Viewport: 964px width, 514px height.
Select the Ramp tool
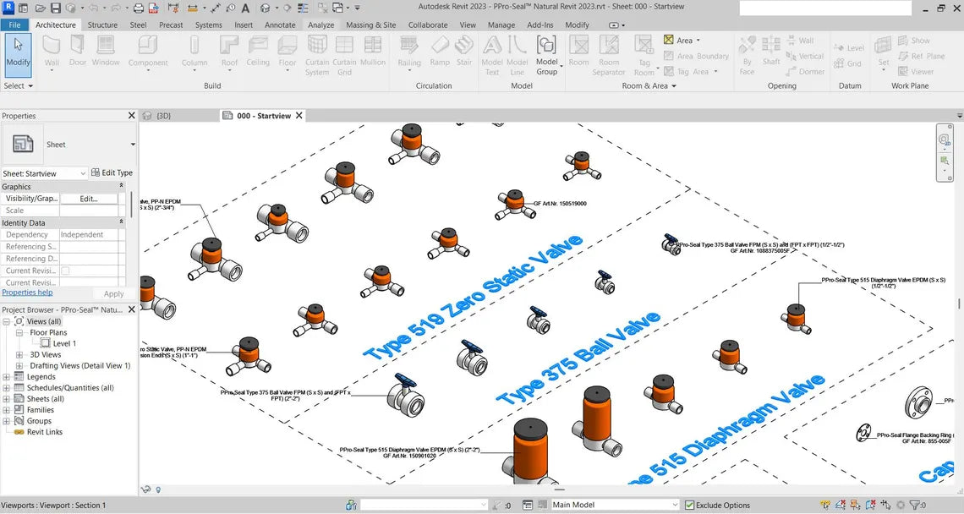[x=440, y=51]
